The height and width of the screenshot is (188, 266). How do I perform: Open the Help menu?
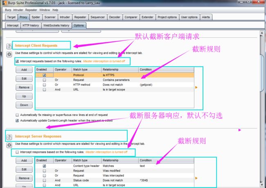55,10
